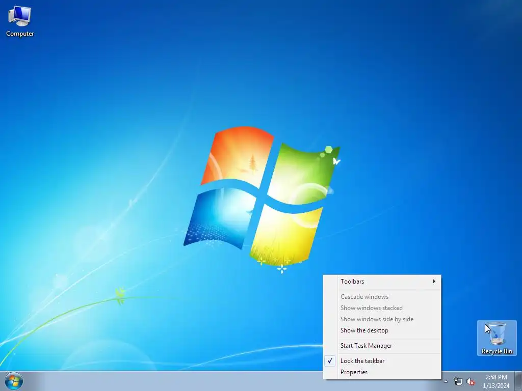Toggle Lock the taskbar option
This screenshot has height=391, width=522.
[x=382, y=361]
